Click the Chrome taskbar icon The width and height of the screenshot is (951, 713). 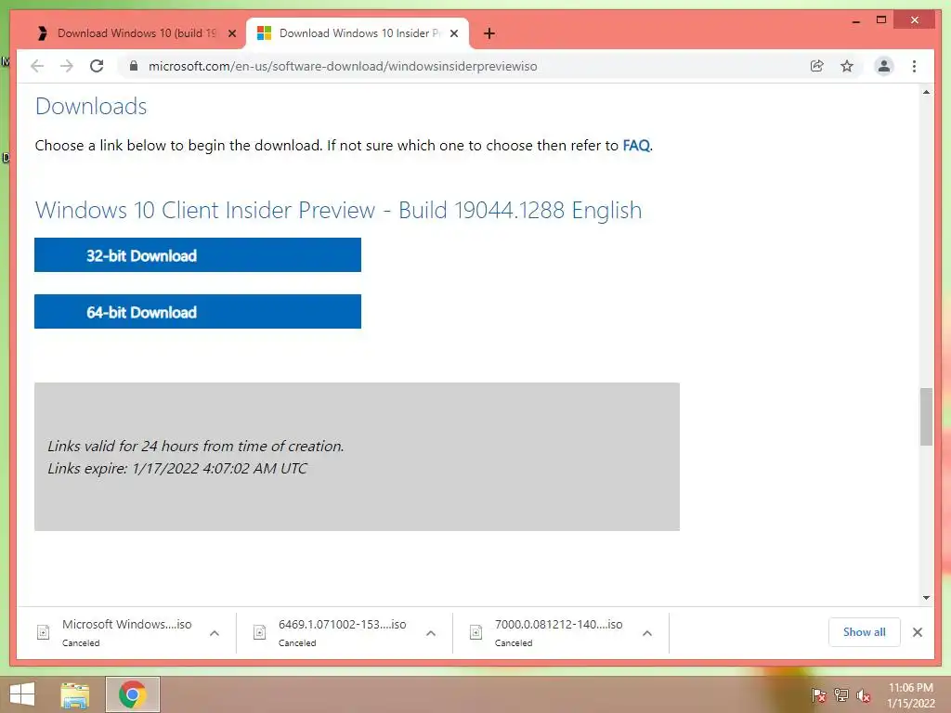[133, 694]
